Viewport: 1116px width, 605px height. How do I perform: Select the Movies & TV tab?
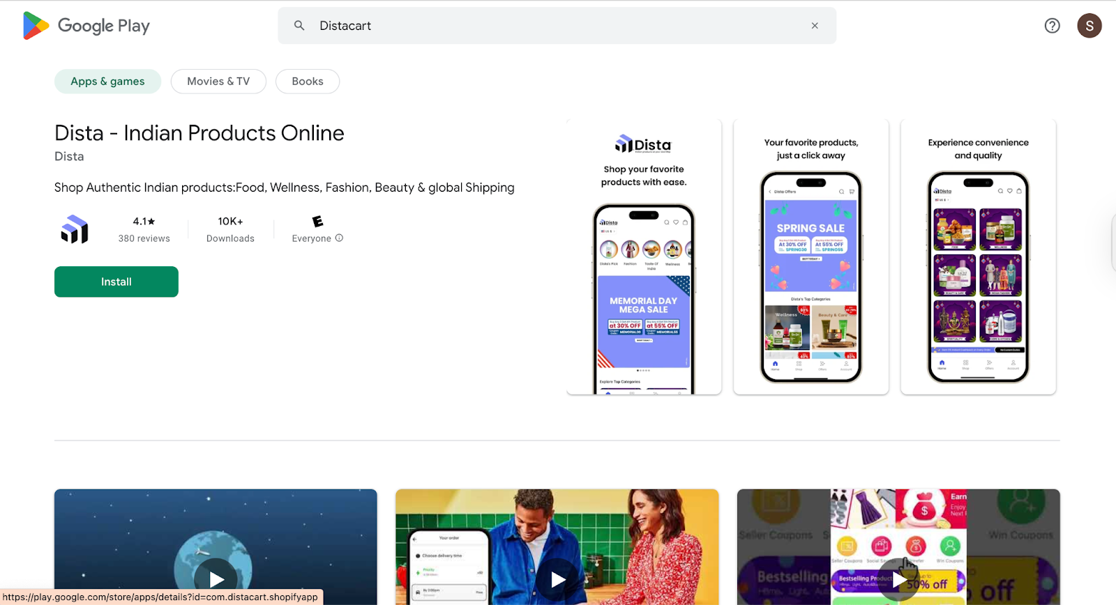[218, 82]
